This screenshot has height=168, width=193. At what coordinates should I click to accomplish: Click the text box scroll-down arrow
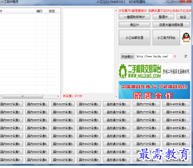coord(116,96)
